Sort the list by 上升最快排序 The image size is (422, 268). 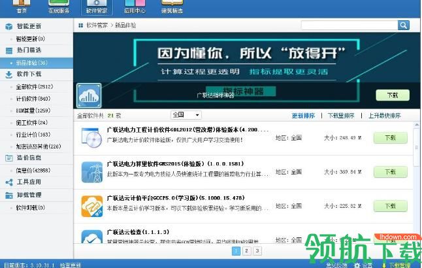click(x=385, y=116)
